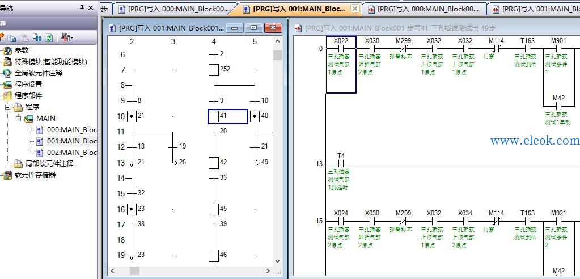
Task: Select M299 contact in ladder rung 0
Action: click(x=403, y=48)
